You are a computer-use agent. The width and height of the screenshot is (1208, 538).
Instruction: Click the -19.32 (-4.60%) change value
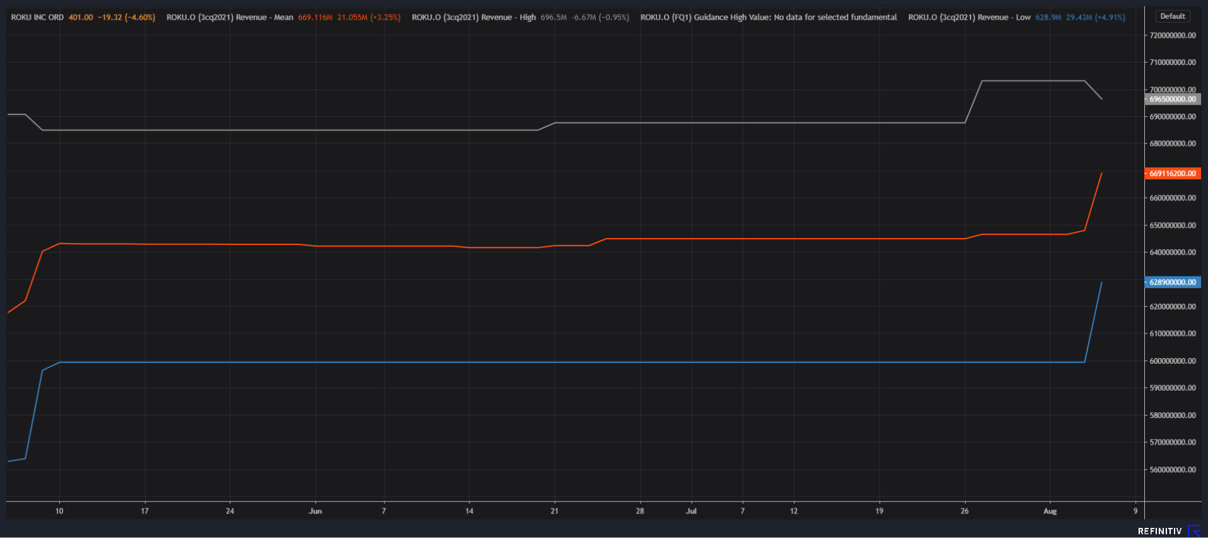127,18
